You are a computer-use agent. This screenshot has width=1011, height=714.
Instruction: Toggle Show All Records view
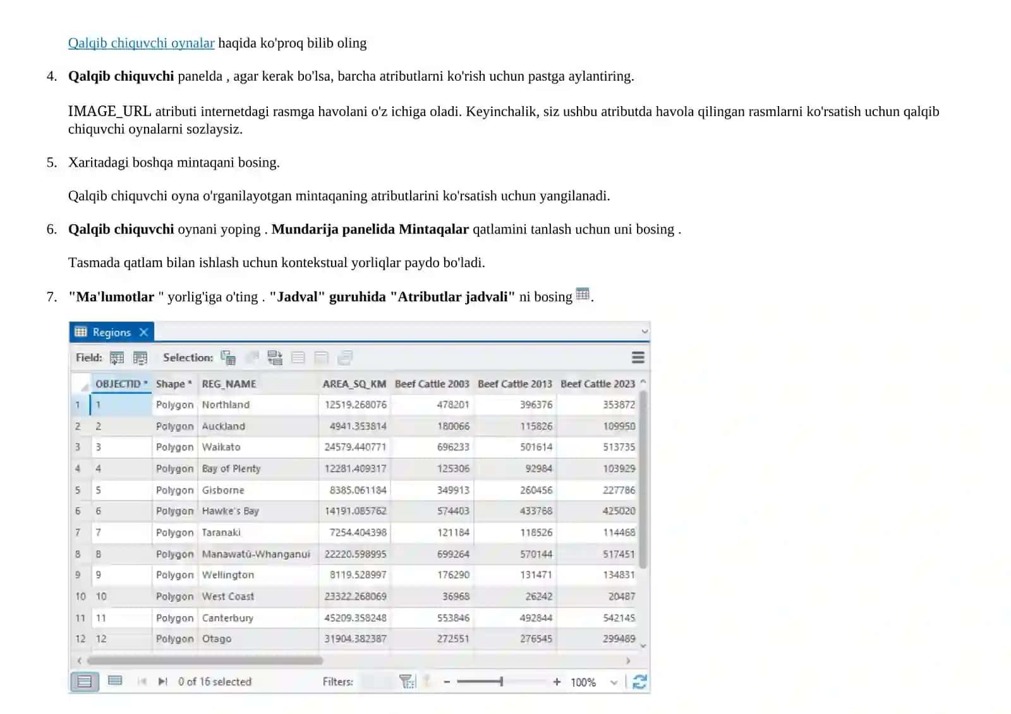click(x=85, y=682)
